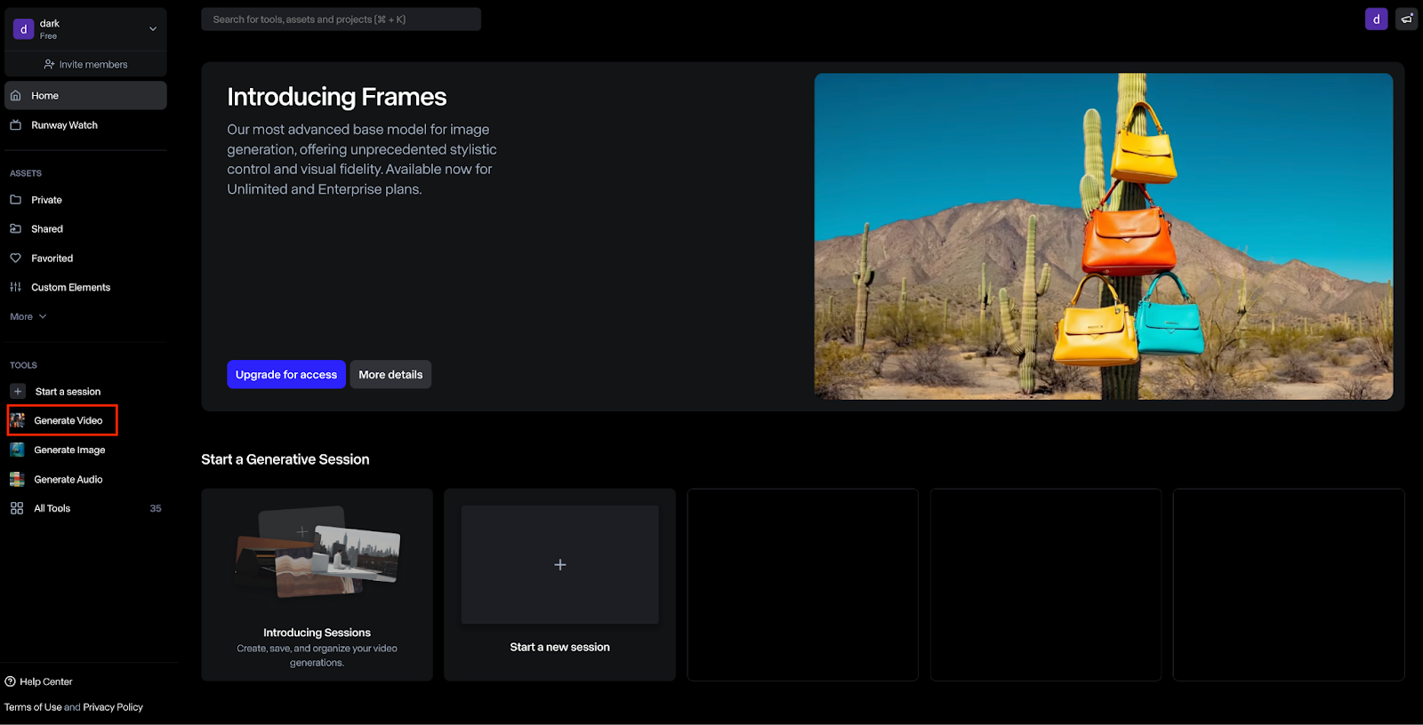This screenshot has width=1423, height=725.
Task: Open Generate Video tool
Action: click(x=68, y=421)
